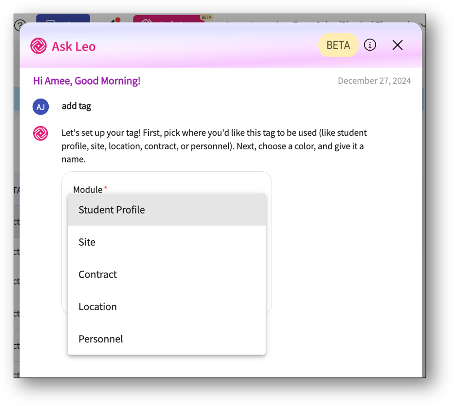Screen dimensions: 454x406
Task: Click the Hi Amee, Good Morning greeting
Action: tap(87, 81)
